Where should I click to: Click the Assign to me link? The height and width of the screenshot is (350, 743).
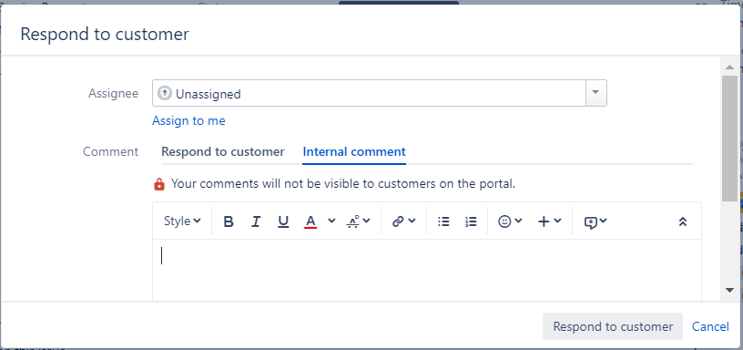coord(188,121)
